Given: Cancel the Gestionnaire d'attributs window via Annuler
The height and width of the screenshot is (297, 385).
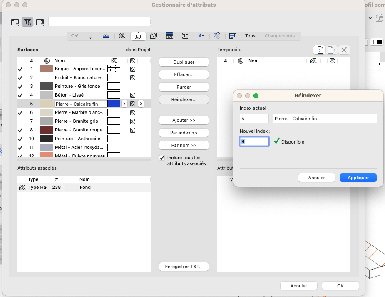Looking at the screenshot, I should click(299, 286).
